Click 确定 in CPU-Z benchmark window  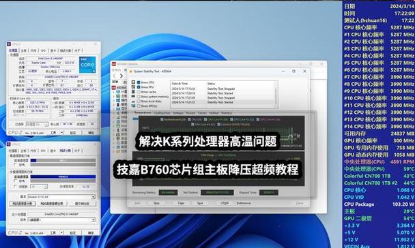(91, 233)
